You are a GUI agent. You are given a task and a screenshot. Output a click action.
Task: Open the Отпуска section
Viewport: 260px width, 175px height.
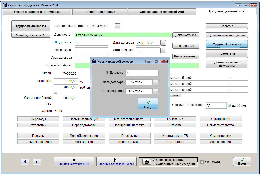coord(175,125)
